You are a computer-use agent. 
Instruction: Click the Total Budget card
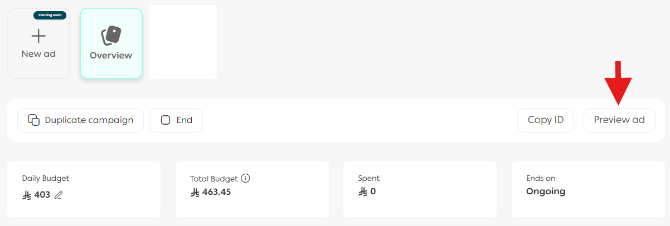[252, 189]
